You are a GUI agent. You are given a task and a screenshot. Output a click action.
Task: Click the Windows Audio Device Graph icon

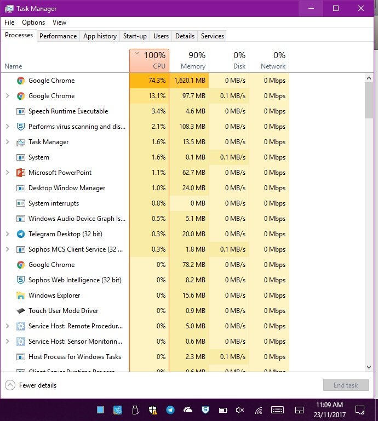pos(21,219)
